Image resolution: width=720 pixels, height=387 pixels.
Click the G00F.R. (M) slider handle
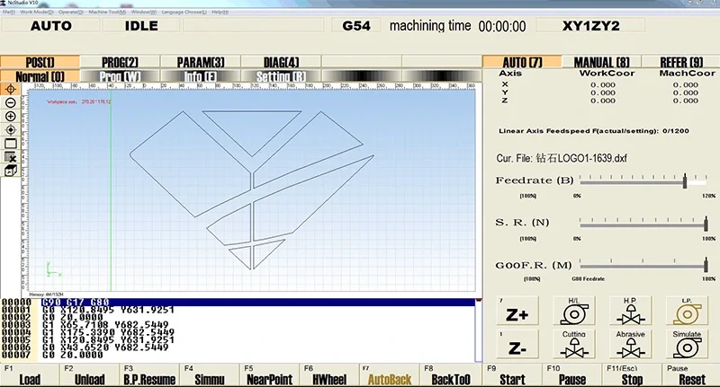706,265
